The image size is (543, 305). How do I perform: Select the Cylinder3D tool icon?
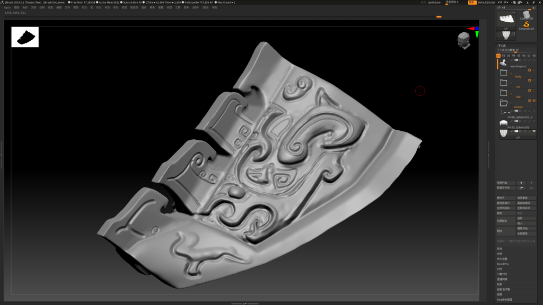[x=527, y=14]
